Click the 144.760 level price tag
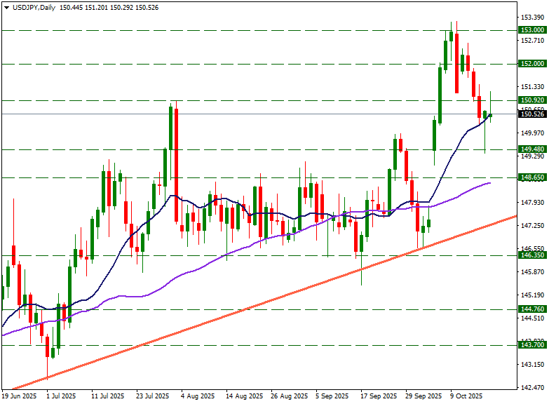 (532, 309)
